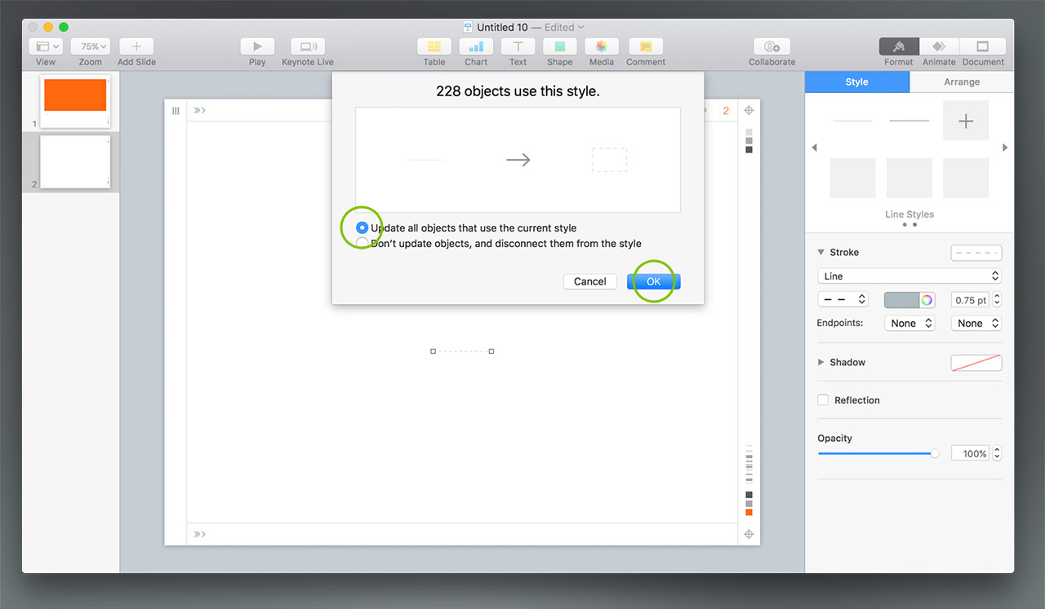Expand the Shadow section

tap(821, 362)
